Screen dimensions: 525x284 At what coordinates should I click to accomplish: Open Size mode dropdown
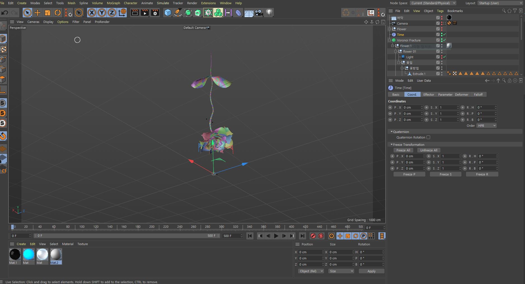[341, 271]
